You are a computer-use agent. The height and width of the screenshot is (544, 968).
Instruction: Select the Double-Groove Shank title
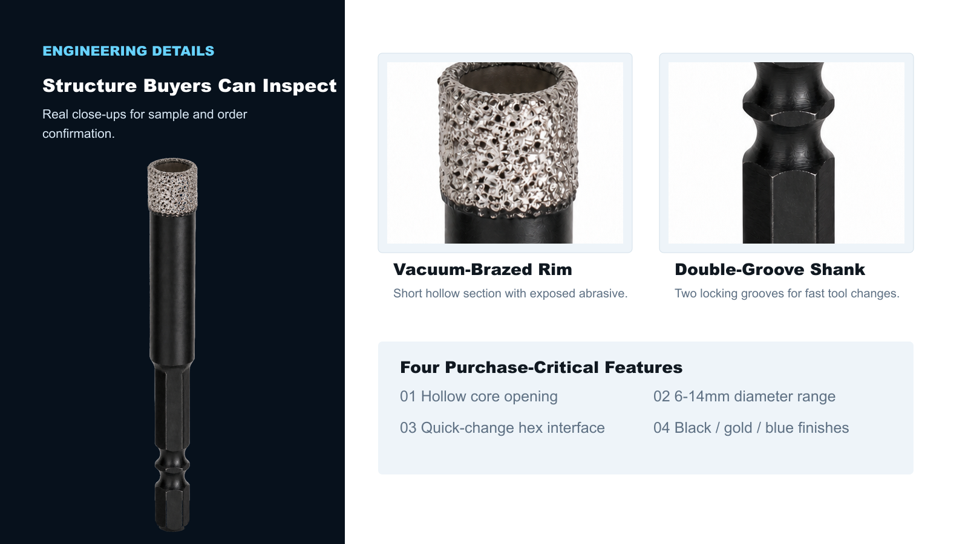770,270
